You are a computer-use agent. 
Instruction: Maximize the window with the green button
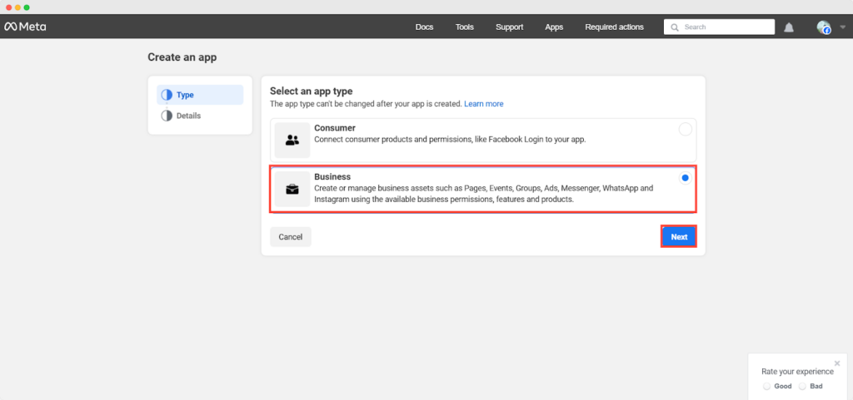27,7
